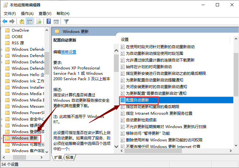239x168 pixels.
Task: Click settings list vertical scroll-down arrow
Action: pyautogui.click(x=236, y=145)
